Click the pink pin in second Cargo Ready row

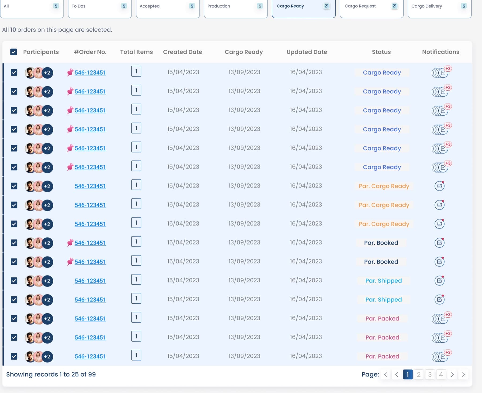point(70,91)
